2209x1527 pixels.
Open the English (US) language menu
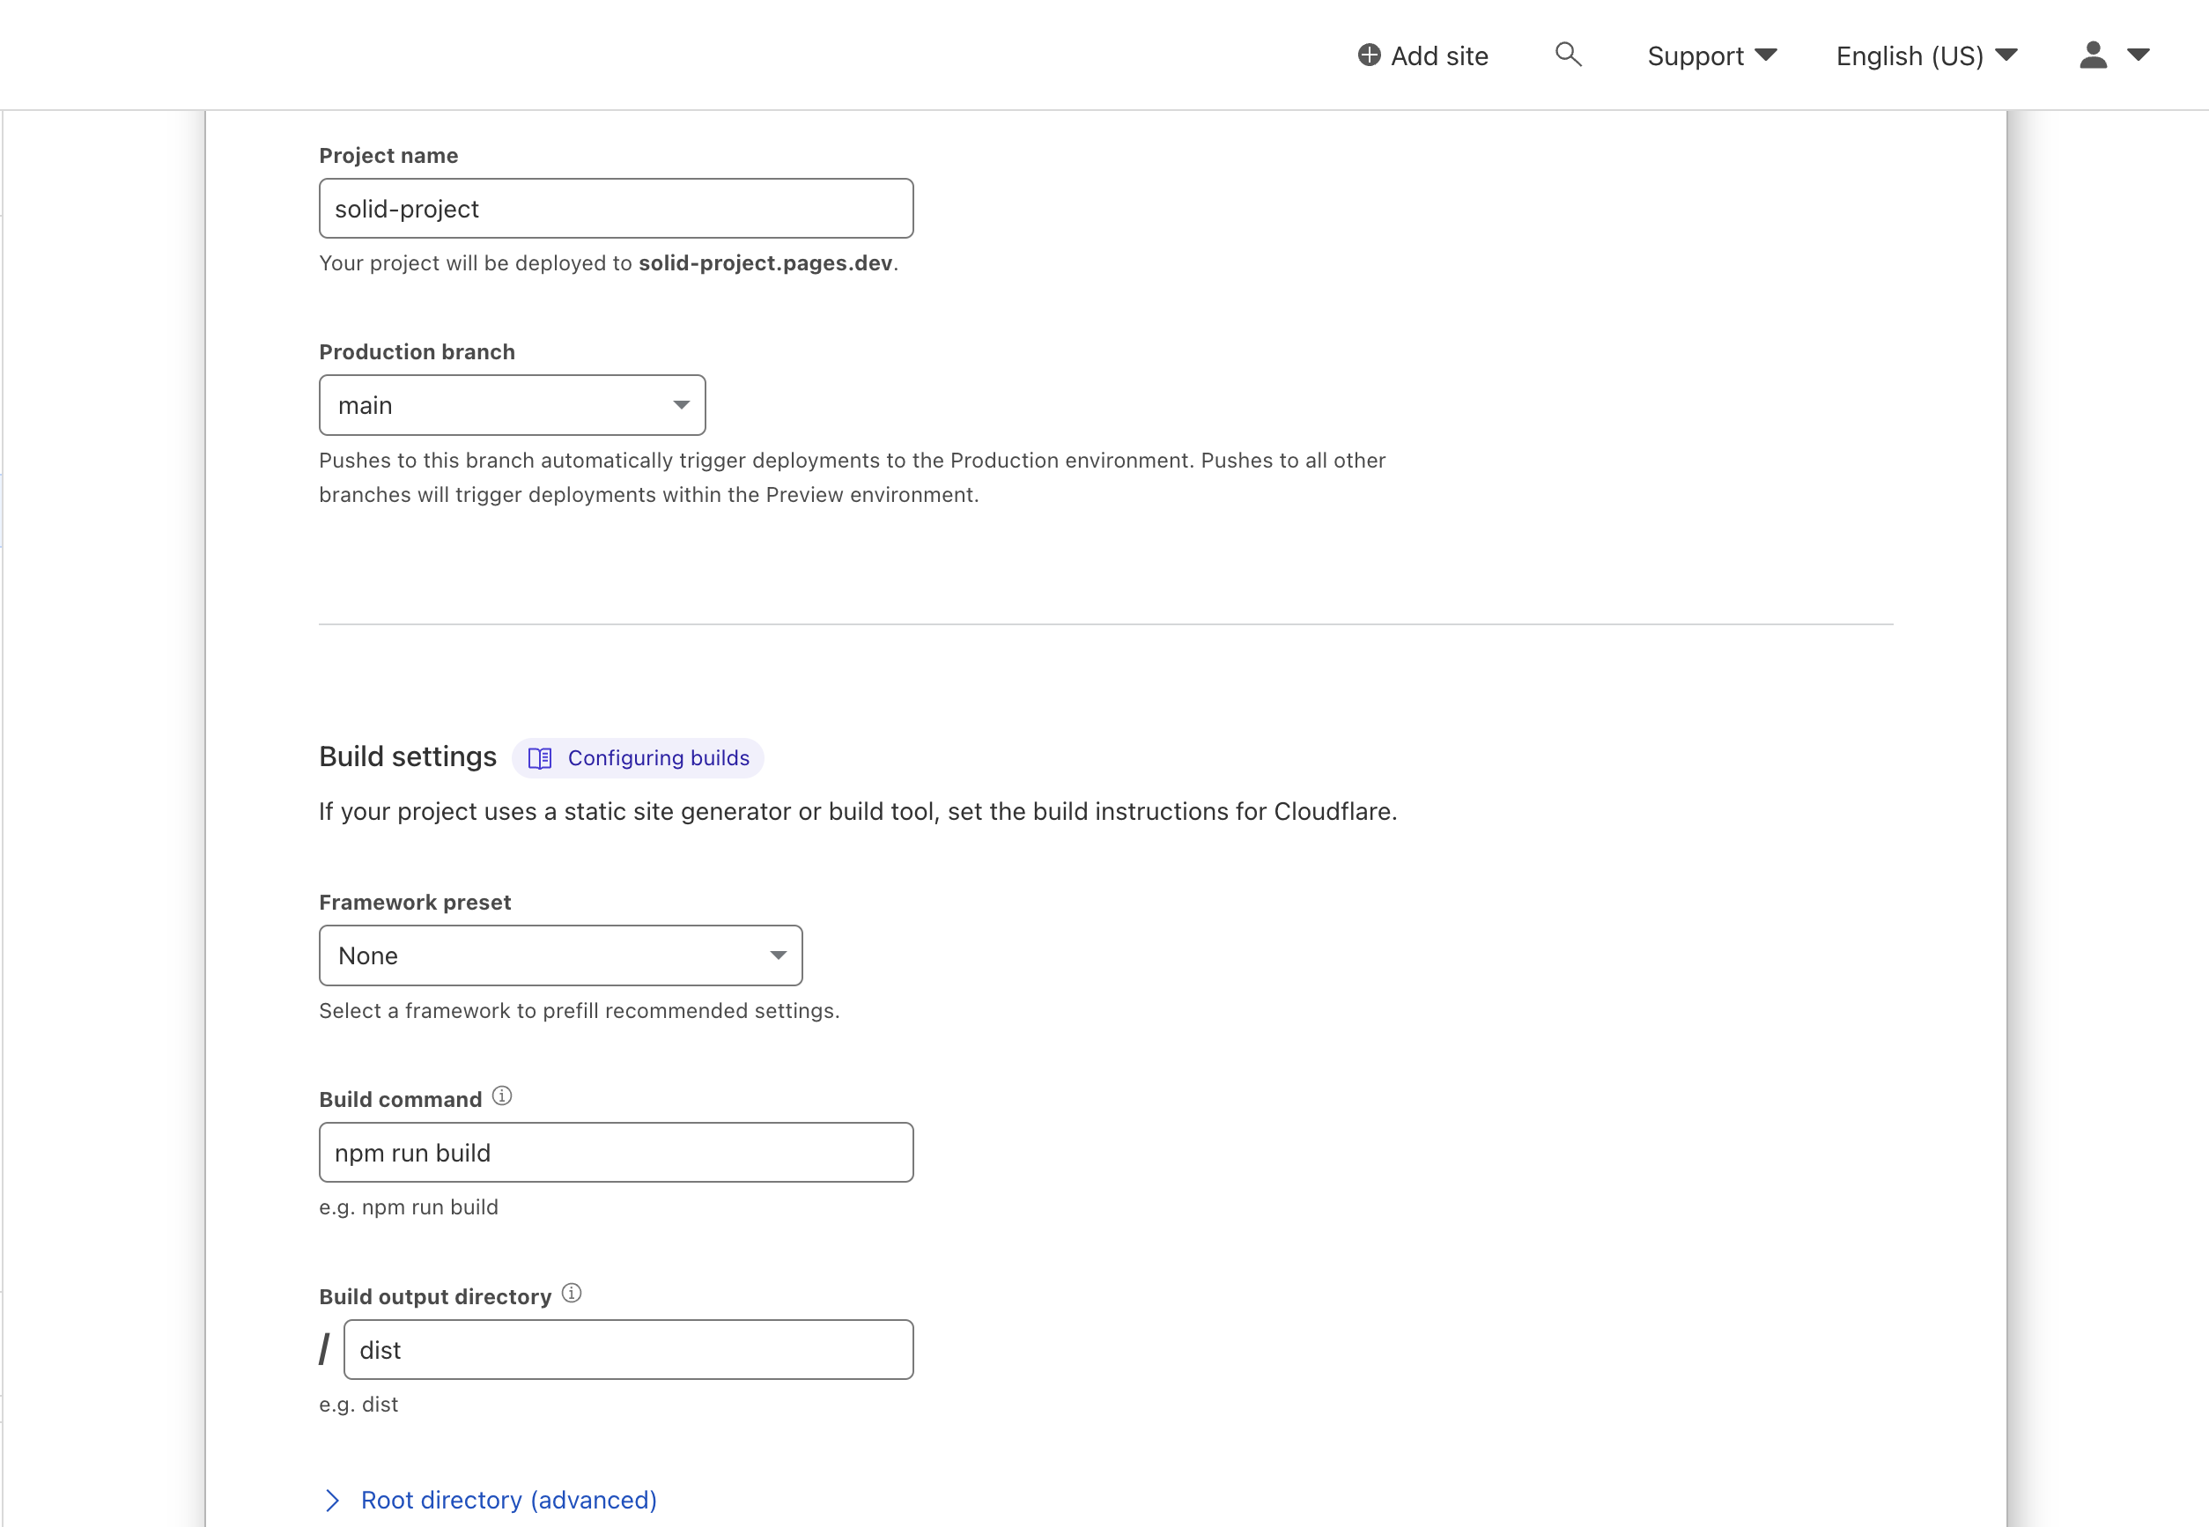click(1909, 56)
